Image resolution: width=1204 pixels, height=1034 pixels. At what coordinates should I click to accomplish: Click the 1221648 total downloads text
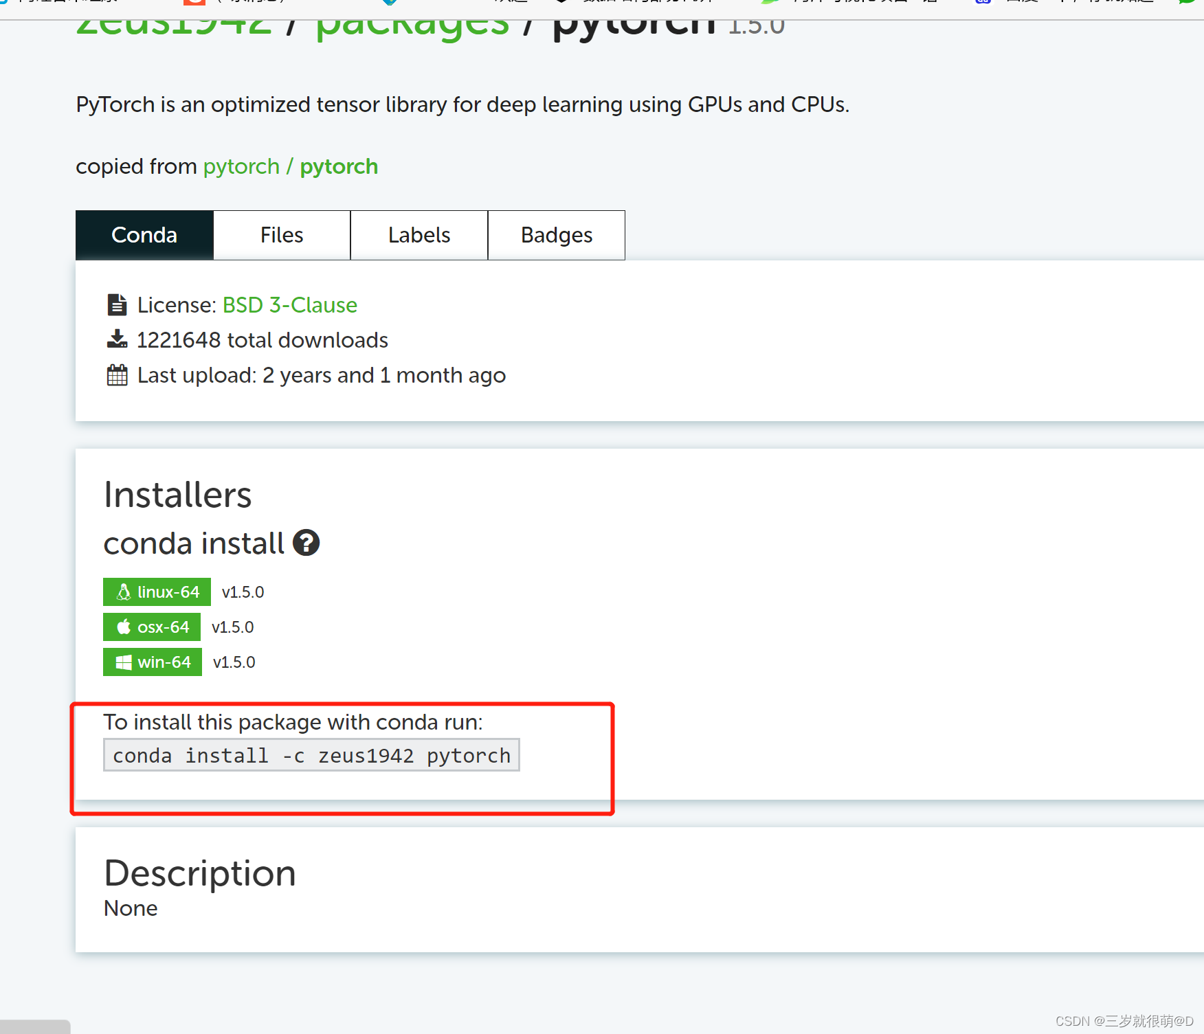tap(263, 340)
